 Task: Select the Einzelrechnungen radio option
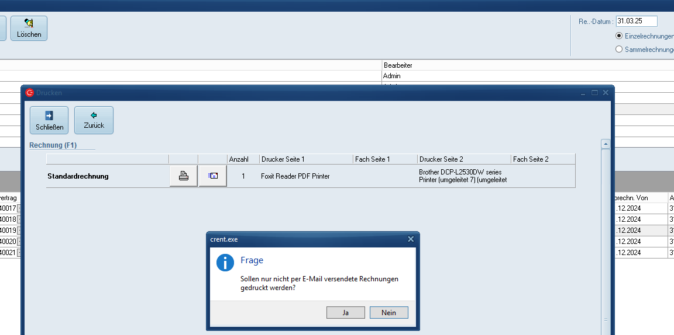click(x=619, y=36)
